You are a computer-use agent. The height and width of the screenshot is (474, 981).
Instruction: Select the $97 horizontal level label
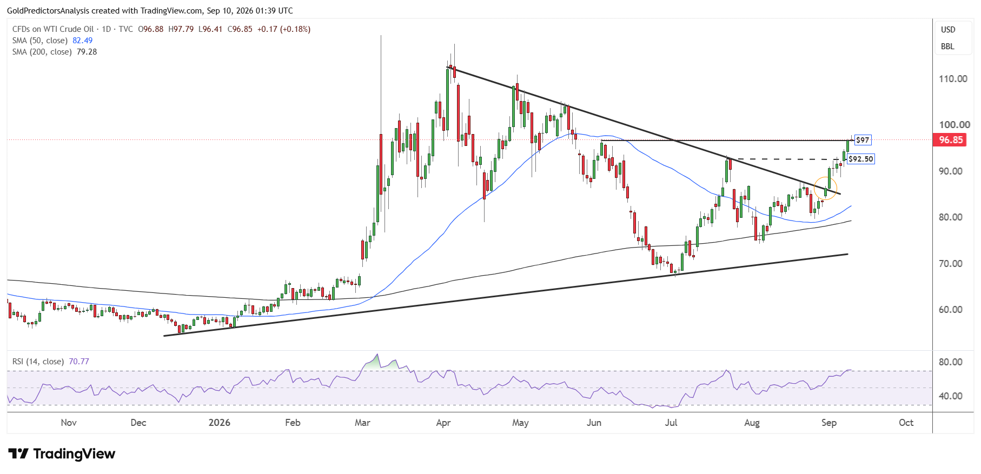pyautogui.click(x=863, y=140)
